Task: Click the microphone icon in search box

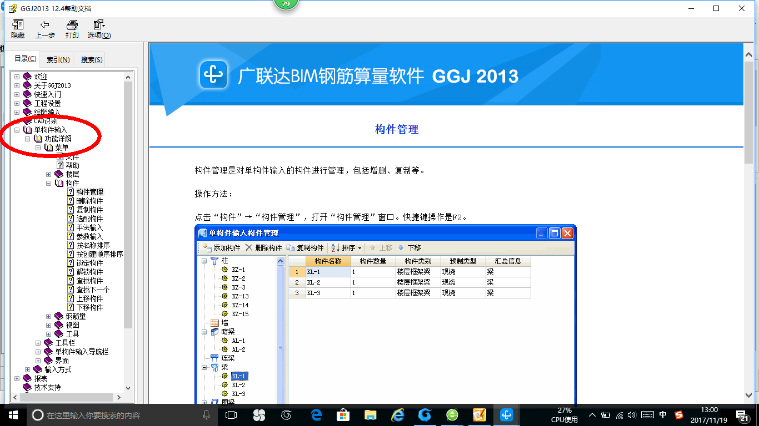Action: tap(206, 415)
